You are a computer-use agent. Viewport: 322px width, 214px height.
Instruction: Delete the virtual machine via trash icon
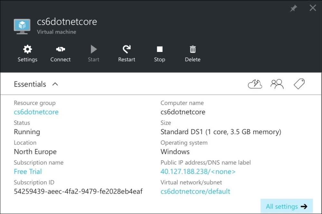[x=193, y=54]
